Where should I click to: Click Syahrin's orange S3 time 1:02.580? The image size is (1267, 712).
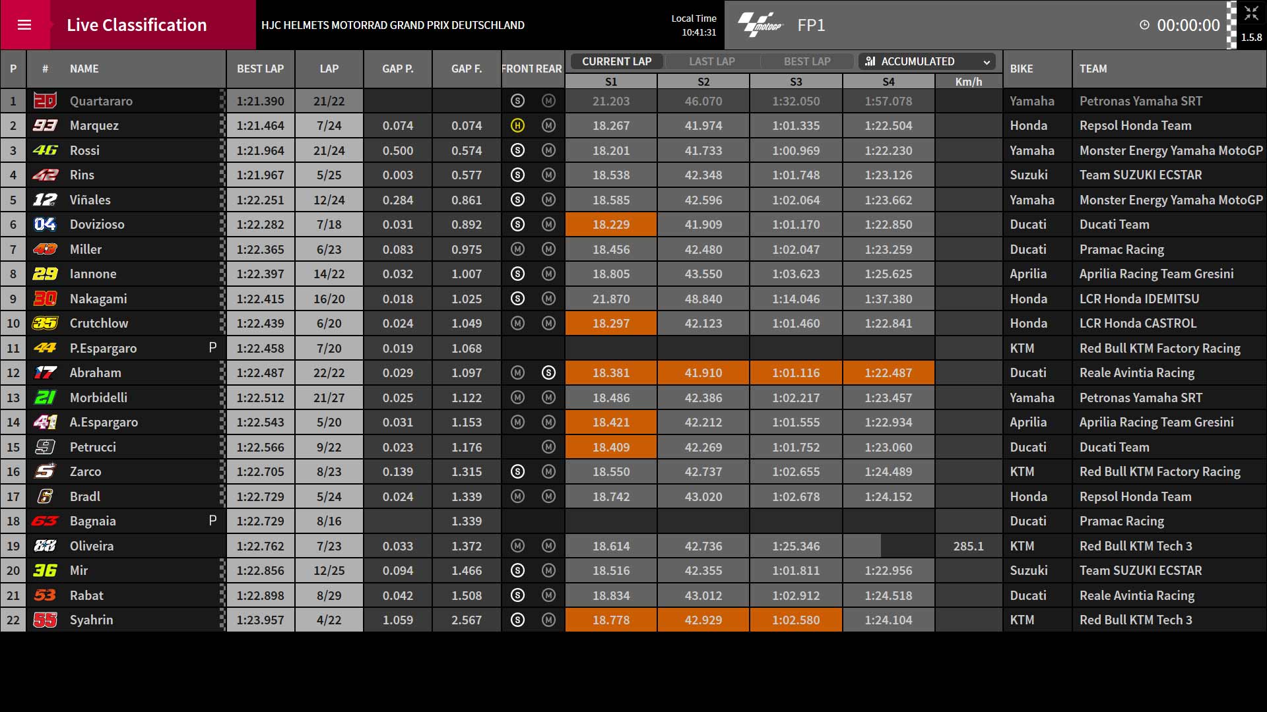click(x=796, y=620)
